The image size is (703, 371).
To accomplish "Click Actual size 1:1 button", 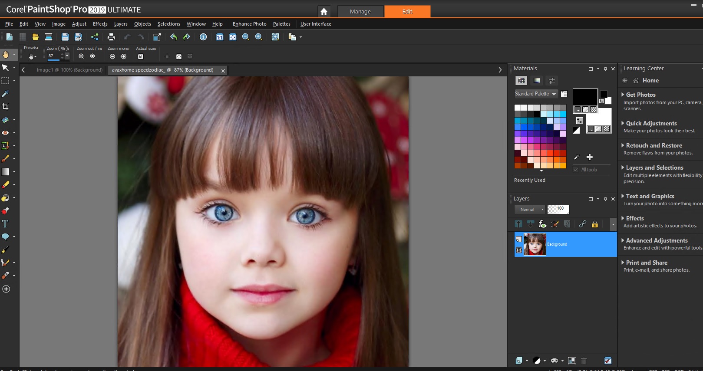I will tap(141, 56).
